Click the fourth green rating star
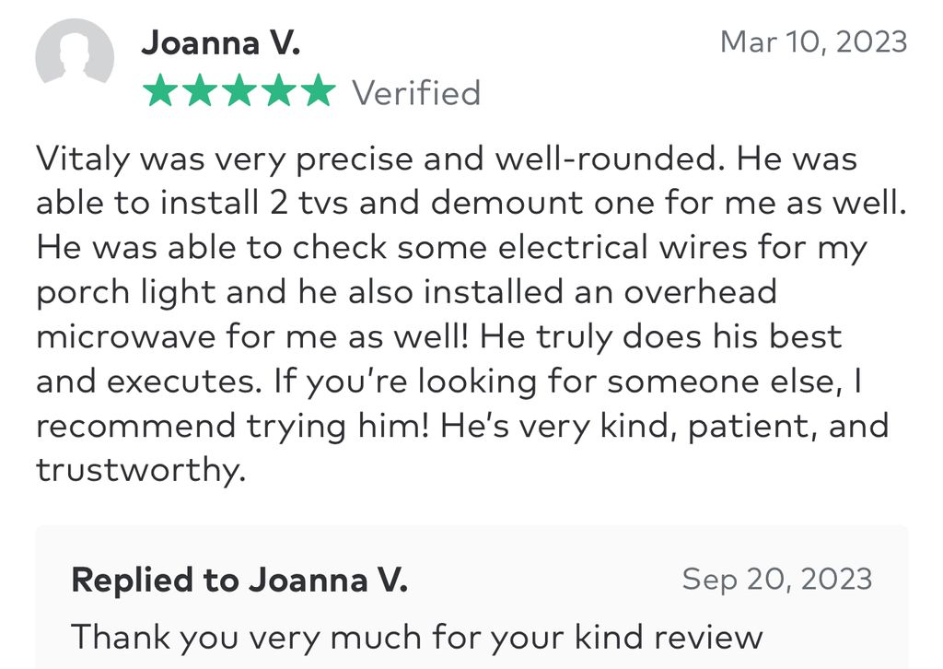This screenshot has width=943, height=669. (x=279, y=90)
